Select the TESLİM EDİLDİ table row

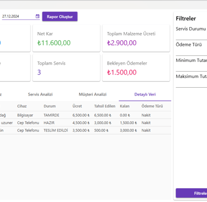[85, 130]
